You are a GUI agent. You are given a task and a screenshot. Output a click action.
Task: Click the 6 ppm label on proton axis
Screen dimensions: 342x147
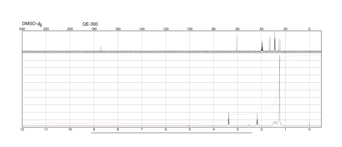coord(166,129)
